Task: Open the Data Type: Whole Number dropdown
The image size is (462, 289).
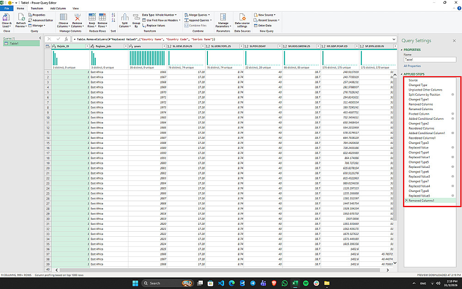Action: (x=159, y=15)
